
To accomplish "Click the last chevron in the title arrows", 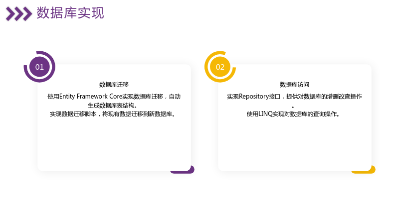I will point(27,14).
